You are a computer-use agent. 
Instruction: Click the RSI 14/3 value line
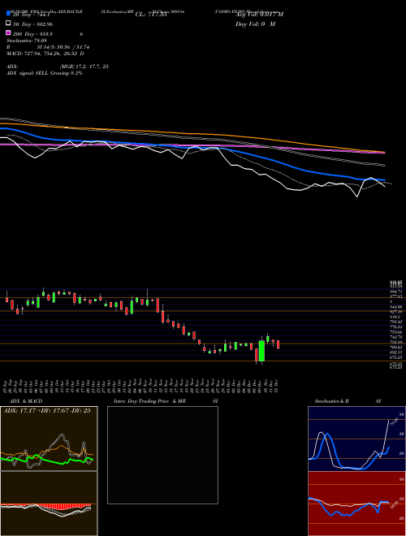[x=48, y=47]
